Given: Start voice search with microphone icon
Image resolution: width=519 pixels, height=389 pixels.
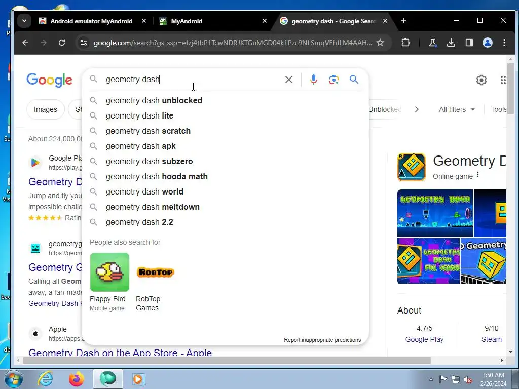Looking at the screenshot, I should [314, 80].
